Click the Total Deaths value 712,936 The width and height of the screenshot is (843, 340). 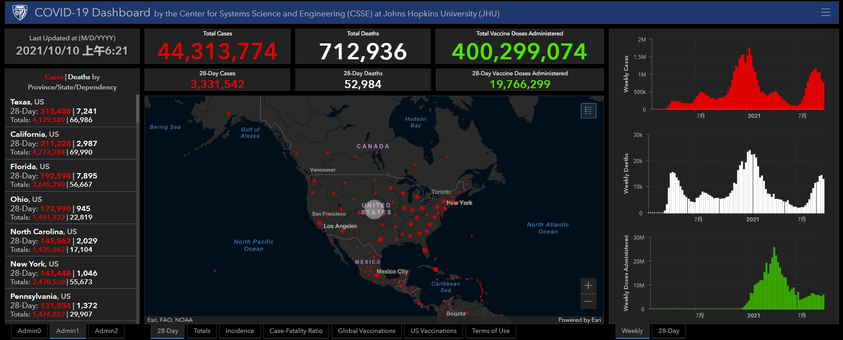point(363,51)
